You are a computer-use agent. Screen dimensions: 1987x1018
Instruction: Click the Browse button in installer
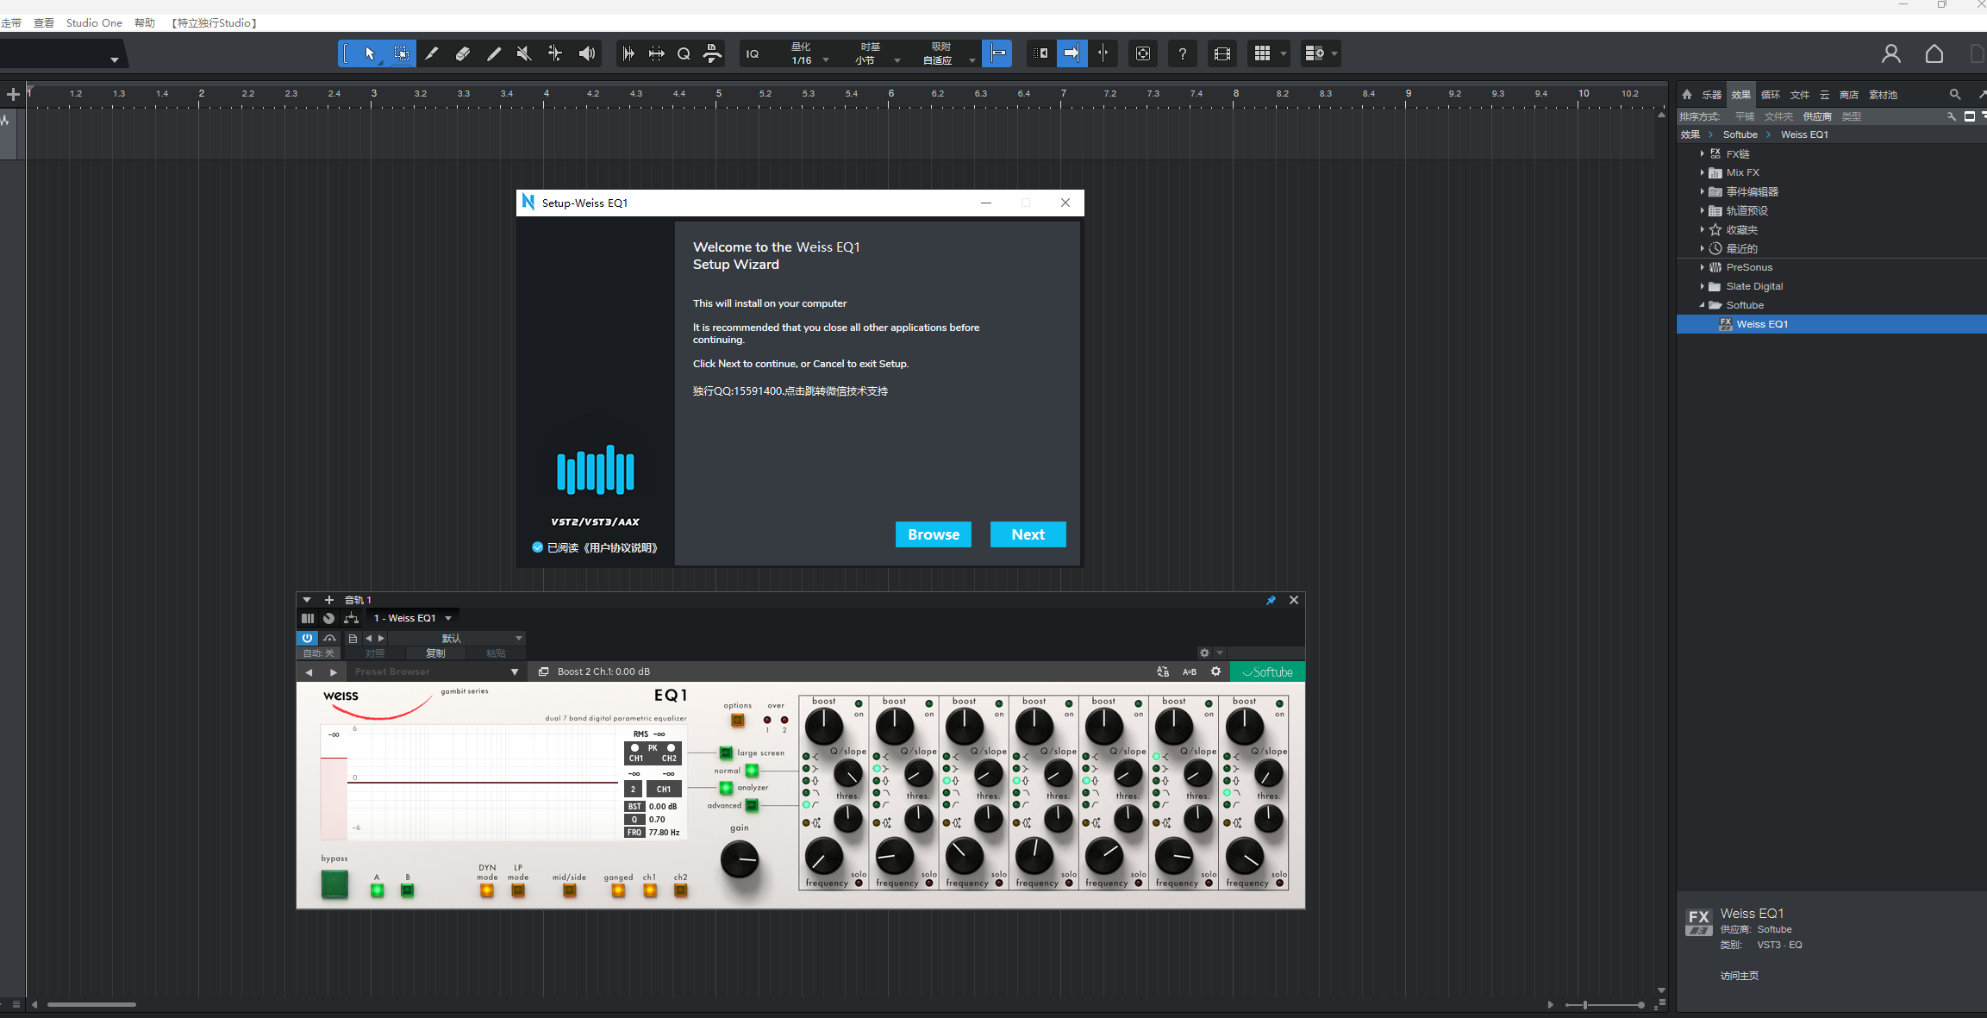[x=933, y=534]
